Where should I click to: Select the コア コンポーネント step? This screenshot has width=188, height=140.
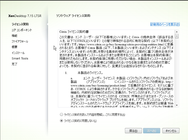pos(22,30)
